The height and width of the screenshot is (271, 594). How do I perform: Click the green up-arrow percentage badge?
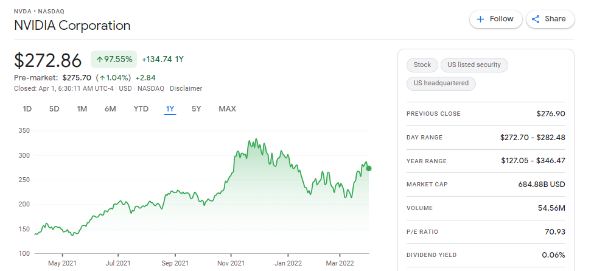coord(114,59)
